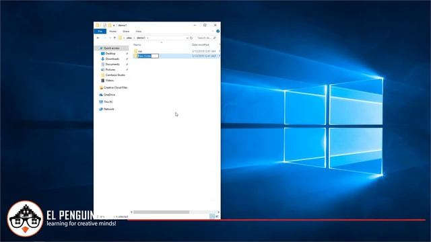Open the Share ribbon tab
The height and width of the screenshot is (242, 431).
[126, 32]
